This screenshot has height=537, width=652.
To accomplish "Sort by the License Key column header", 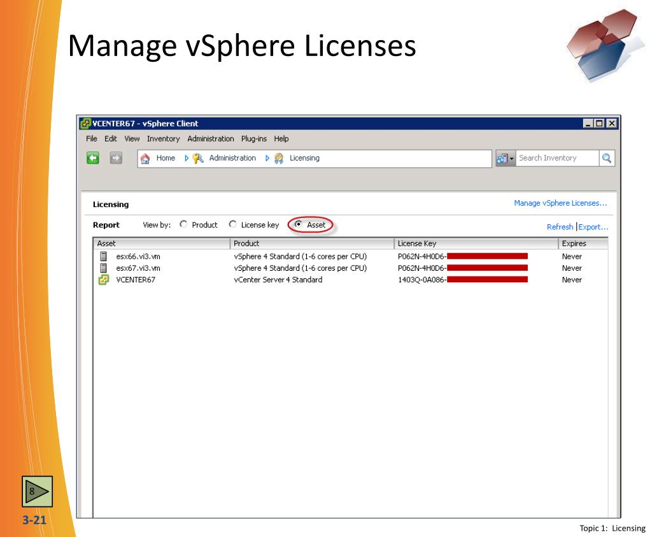I will (476, 243).
